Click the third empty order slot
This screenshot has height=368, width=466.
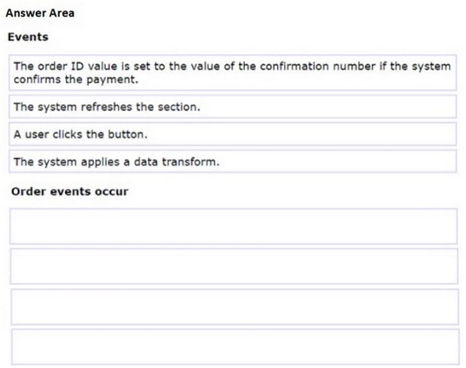point(233,307)
